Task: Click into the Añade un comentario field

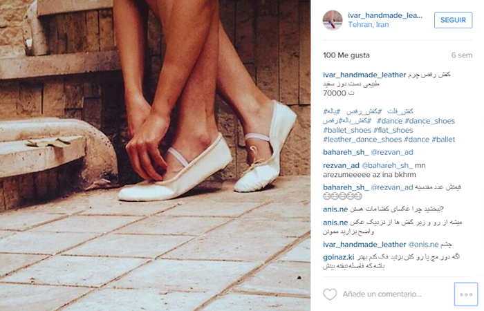Action: point(382,294)
